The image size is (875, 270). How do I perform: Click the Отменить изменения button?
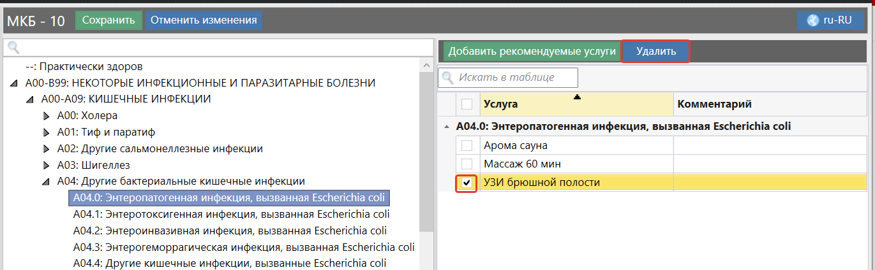coord(204,20)
